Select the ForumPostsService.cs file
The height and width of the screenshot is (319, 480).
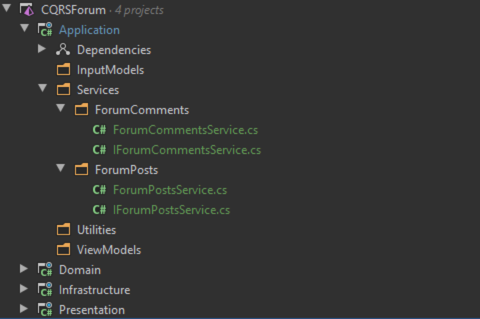click(x=170, y=190)
